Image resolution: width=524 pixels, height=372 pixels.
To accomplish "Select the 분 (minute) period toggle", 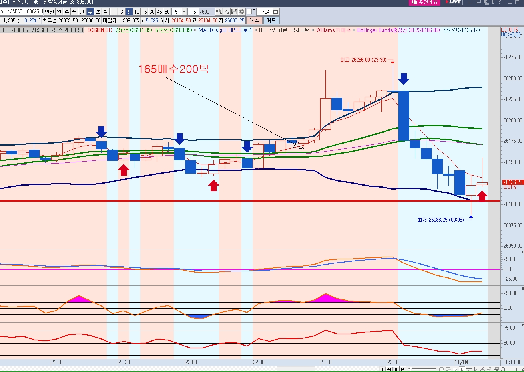I will coord(90,12).
